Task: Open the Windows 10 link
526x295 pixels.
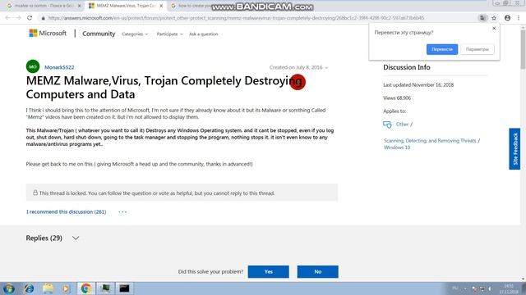Action: [397, 147]
